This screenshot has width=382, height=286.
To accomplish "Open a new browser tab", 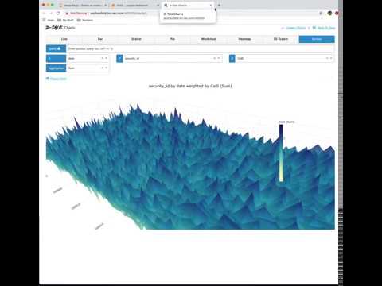I will pos(219,6).
